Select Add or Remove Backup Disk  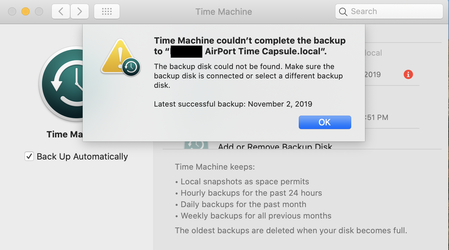pyautogui.click(x=275, y=147)
